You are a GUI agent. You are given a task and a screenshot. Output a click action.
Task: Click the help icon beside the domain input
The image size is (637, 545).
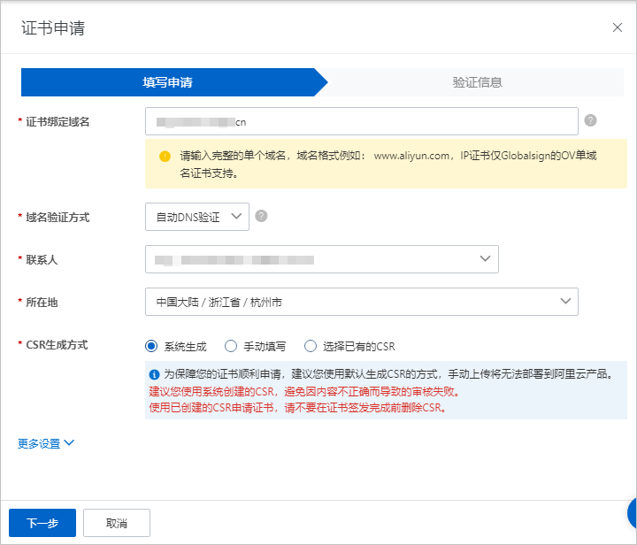tap(590, 120)
